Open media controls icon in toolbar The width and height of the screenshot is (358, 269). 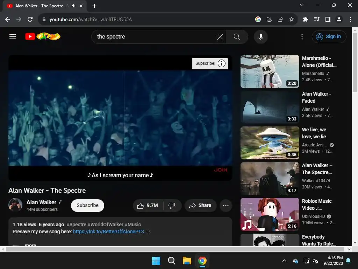click(317, 20)
